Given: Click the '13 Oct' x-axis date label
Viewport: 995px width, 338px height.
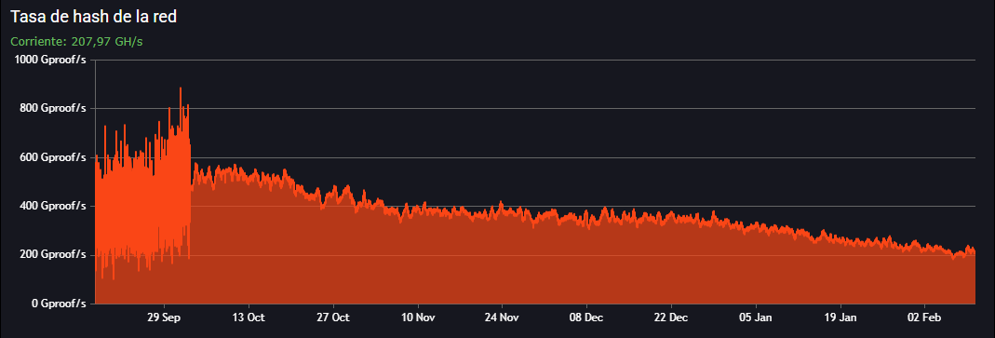Looking at the screenshot, I should (249, 317).
